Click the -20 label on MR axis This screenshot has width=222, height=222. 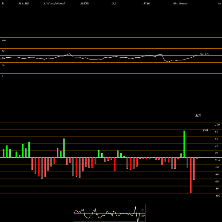(217, 167)
